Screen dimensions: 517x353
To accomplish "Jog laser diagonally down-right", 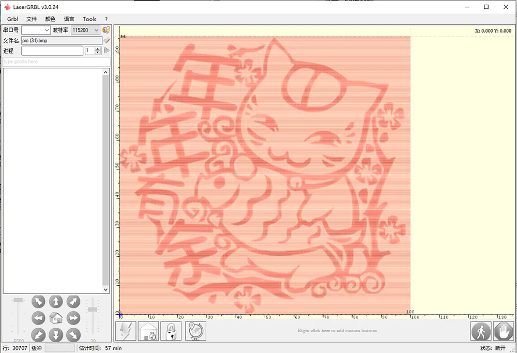I will click(x=73, y=335).
